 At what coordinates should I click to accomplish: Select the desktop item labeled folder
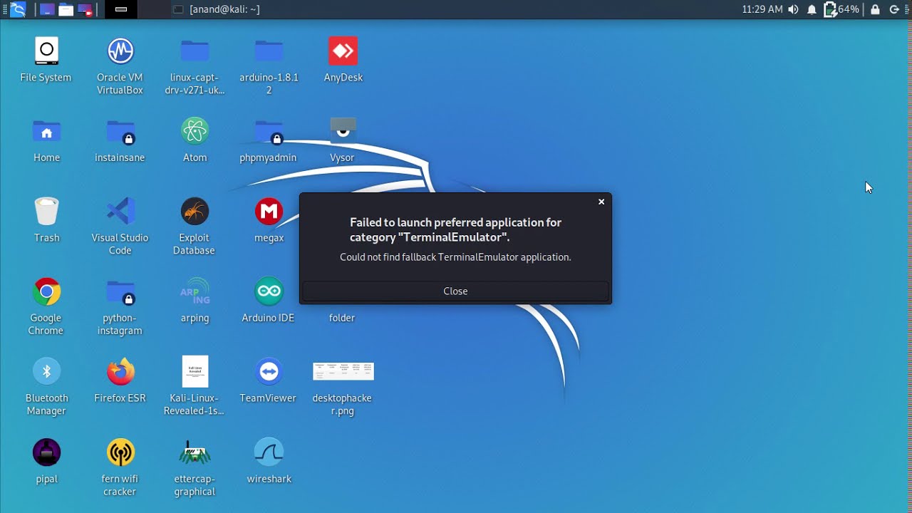coord(342,318)
